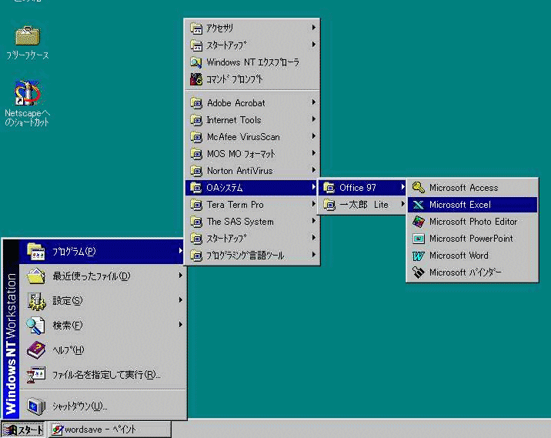
Task: Select the ヘルプ(H) label text
Action: [68, 350]
